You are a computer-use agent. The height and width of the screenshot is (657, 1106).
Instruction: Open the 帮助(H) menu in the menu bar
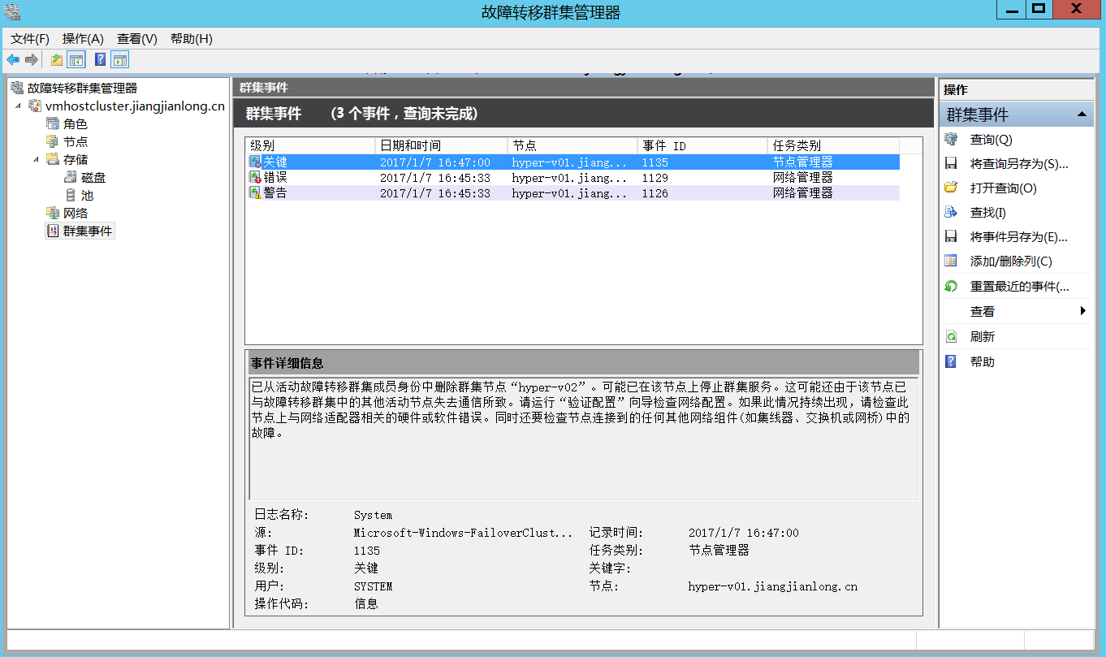click(x=191, y=38)
